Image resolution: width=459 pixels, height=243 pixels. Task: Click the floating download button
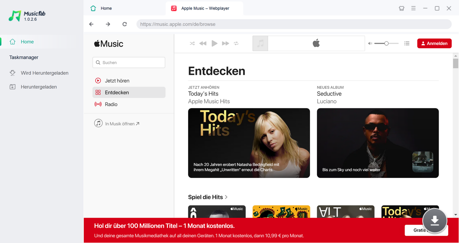pyautogui.click(x=435, y=221)
